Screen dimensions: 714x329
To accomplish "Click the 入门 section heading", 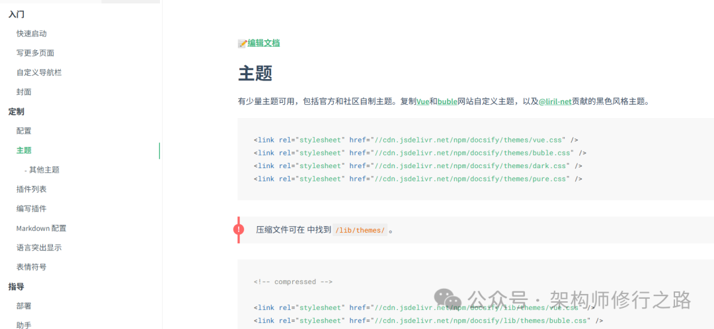I will [16, 15].
